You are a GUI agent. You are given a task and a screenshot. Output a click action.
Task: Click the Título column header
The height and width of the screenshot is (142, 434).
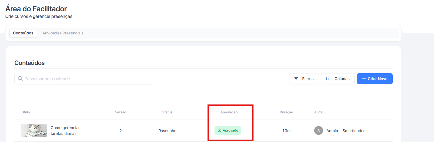[25, 112]
